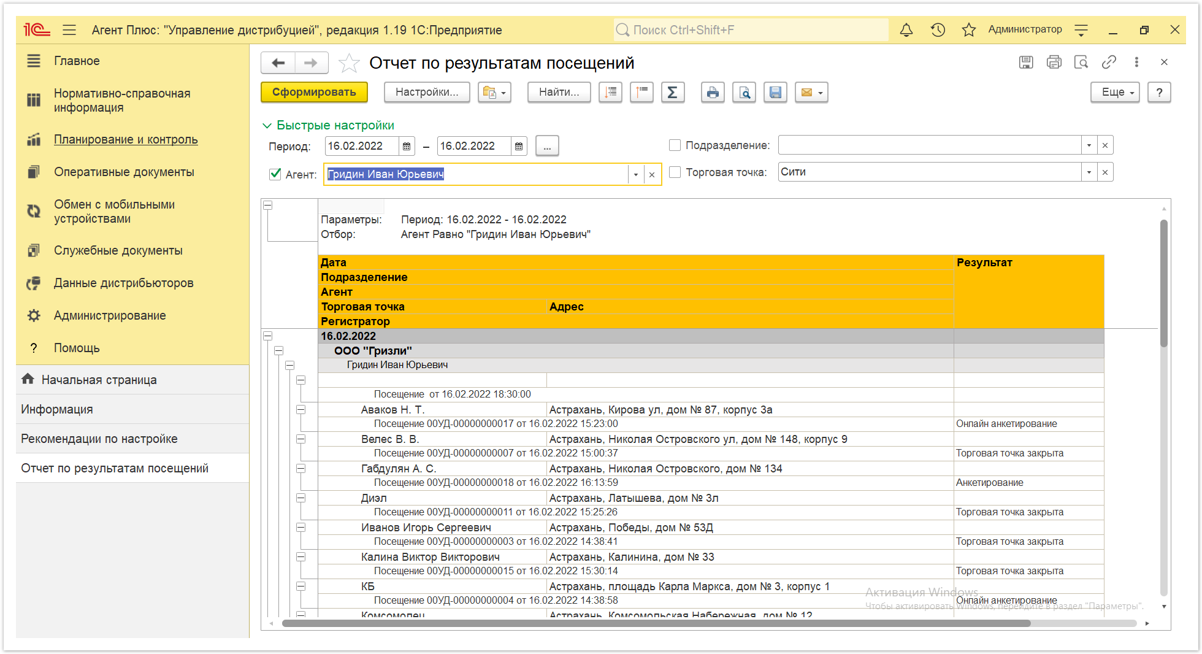Switch to Рекомендации по настройке tab
Screen dimensions: 1202x654
pos(132,439)
